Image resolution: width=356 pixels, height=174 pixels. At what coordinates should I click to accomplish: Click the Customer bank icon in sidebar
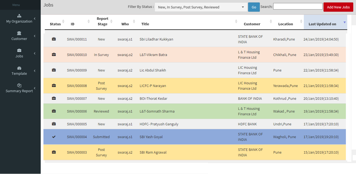click(19, 33)
